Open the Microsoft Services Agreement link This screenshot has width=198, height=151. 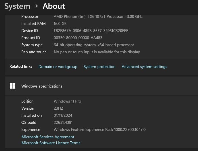pos(48,137)
